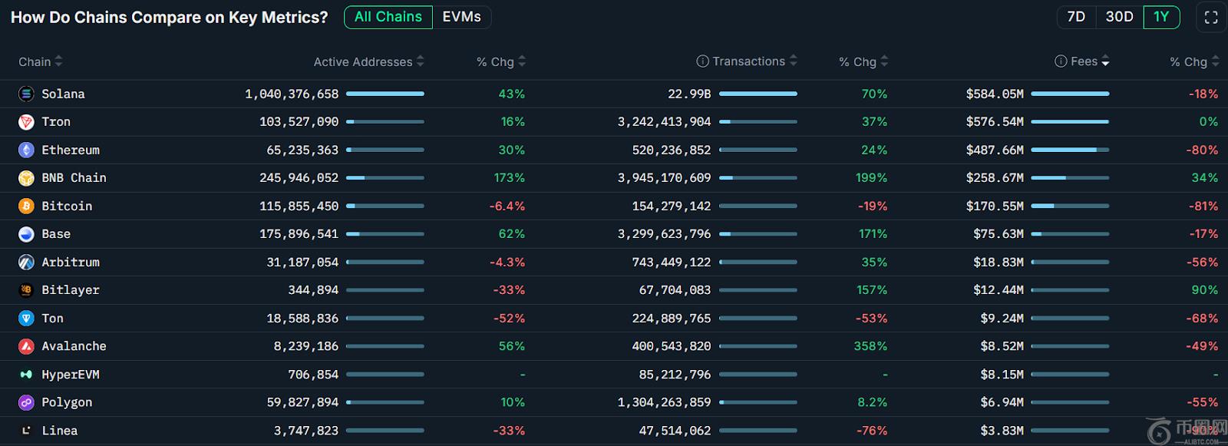Click Ton active addresses value 18,588,836
1228x446 pixels.
[x=302, y=318]
